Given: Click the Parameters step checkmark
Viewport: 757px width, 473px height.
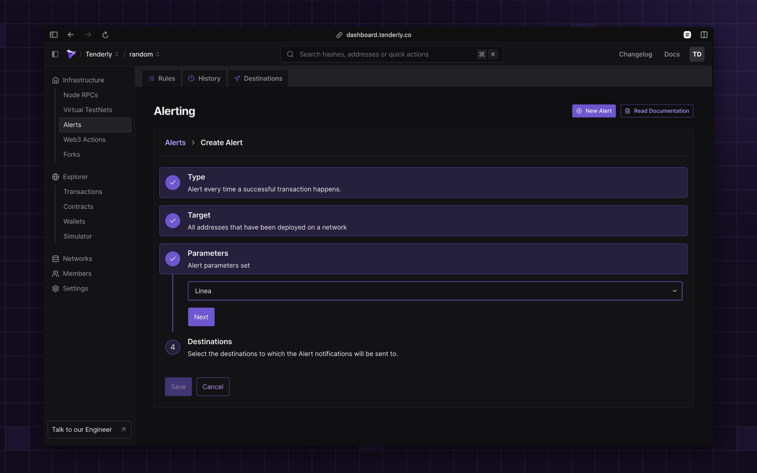Looking at the screenshot, I should 173,259.
